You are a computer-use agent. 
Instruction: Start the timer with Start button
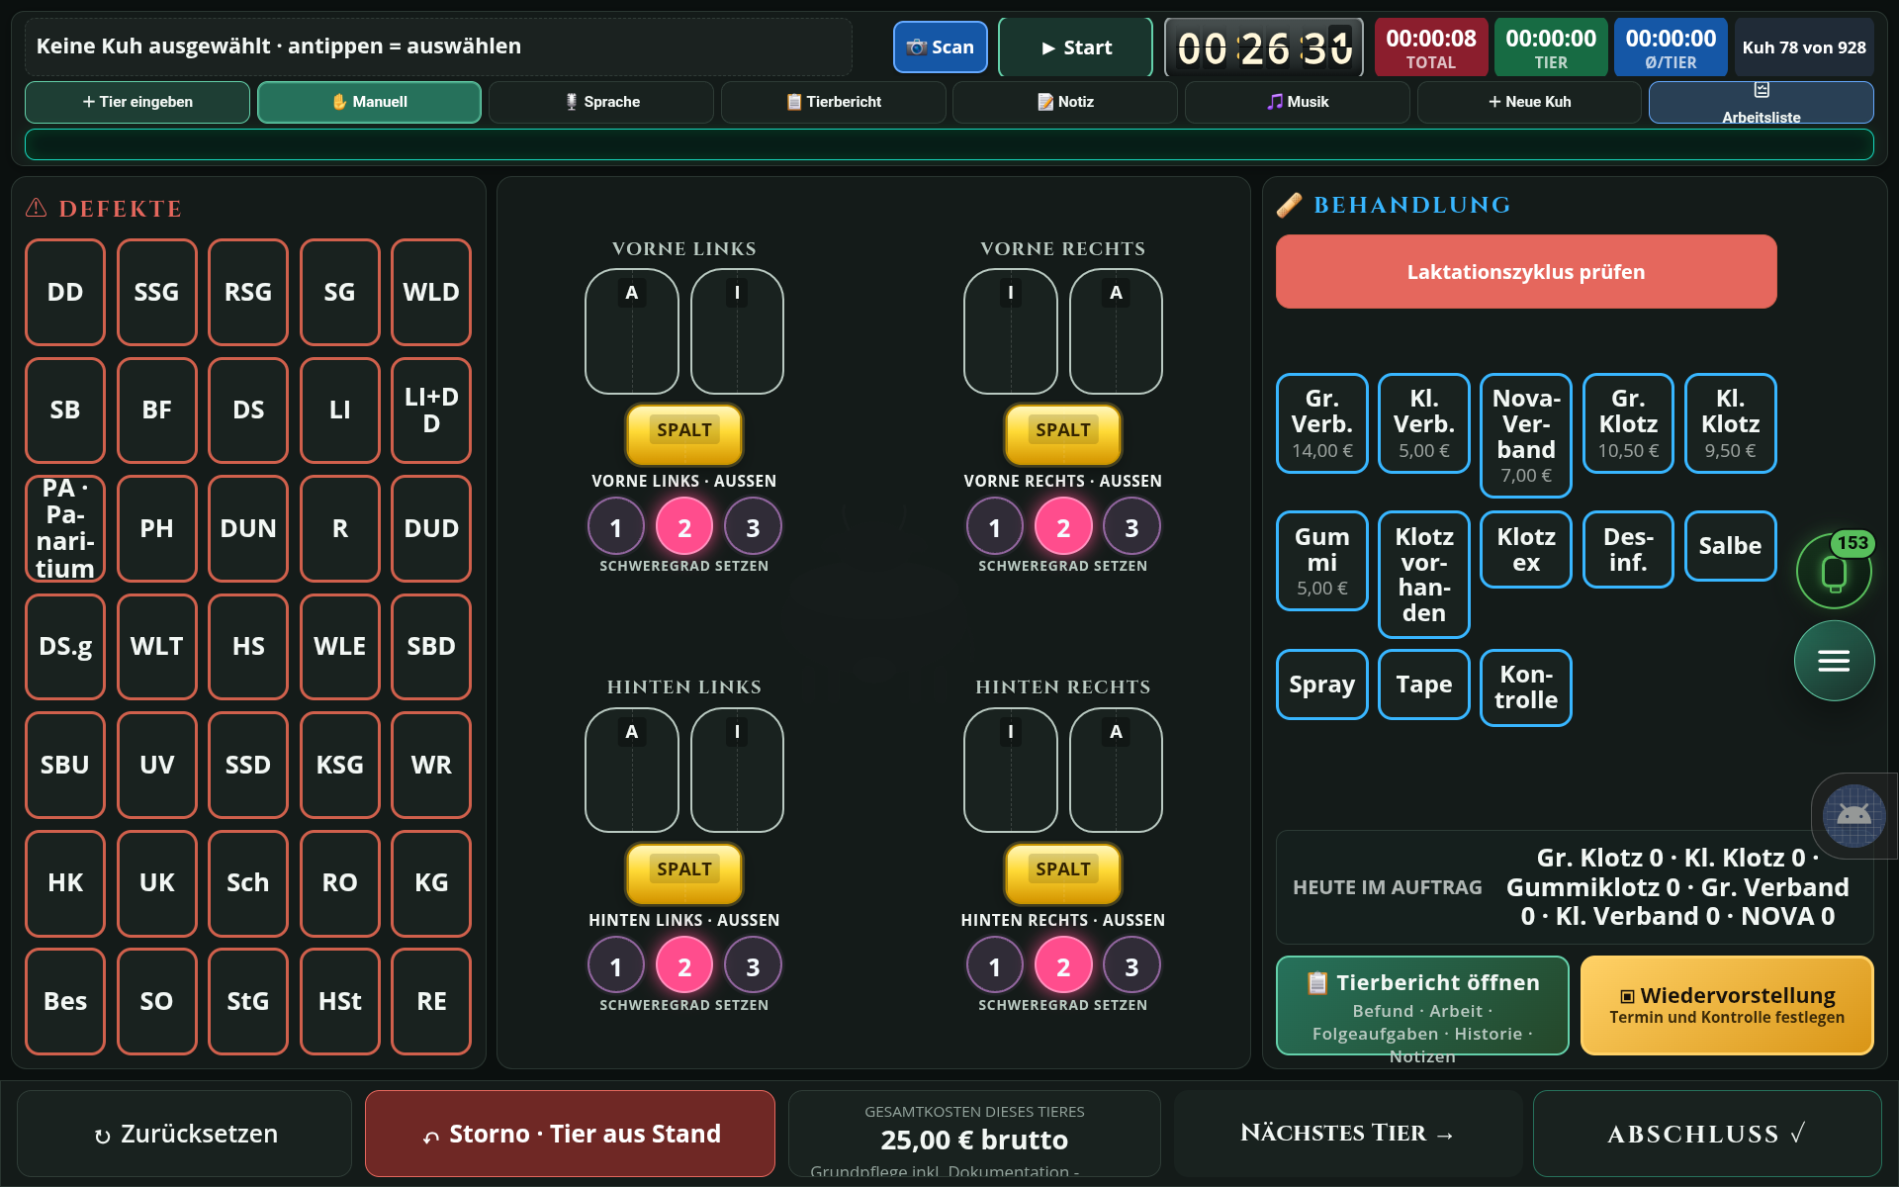[x=1076, y=46]
